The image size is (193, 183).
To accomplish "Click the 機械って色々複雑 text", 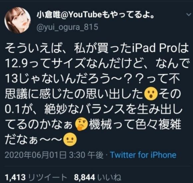I will pyautogui.click(x=135, y=125).
